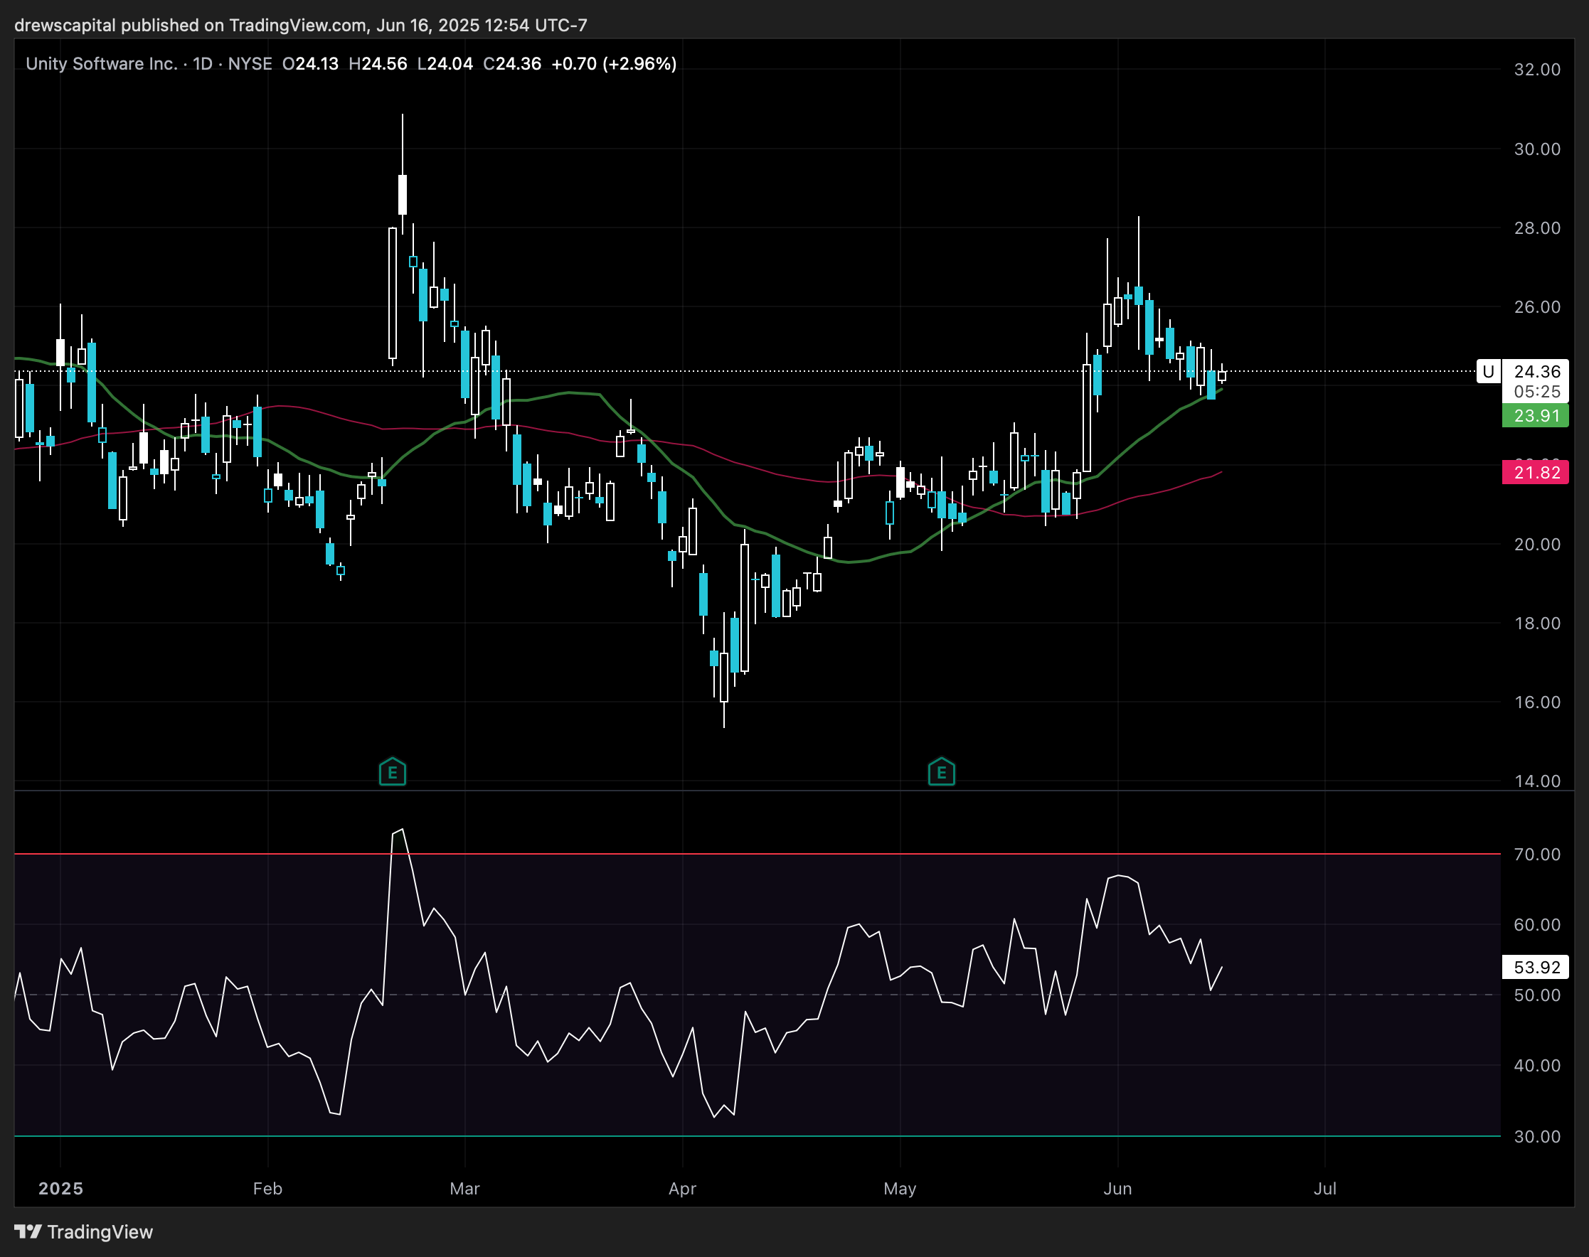1589x1257 pixels.
Task: Click the 05:25 countdown timer label
Action: pos(1536,392)
